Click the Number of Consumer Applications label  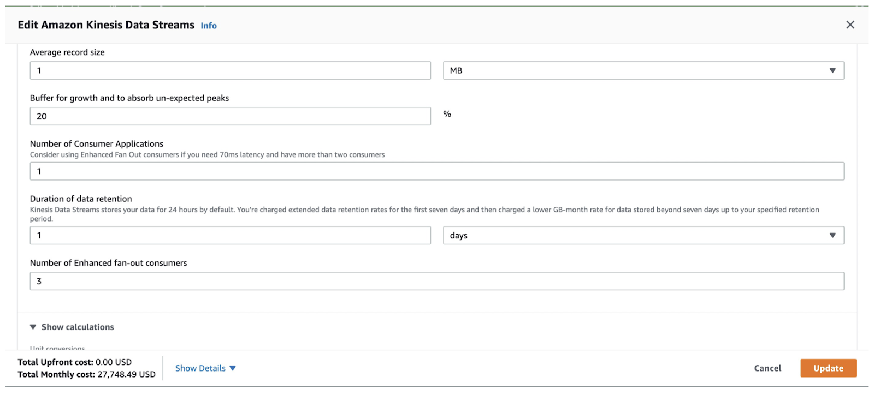click(x=97, y=144)
